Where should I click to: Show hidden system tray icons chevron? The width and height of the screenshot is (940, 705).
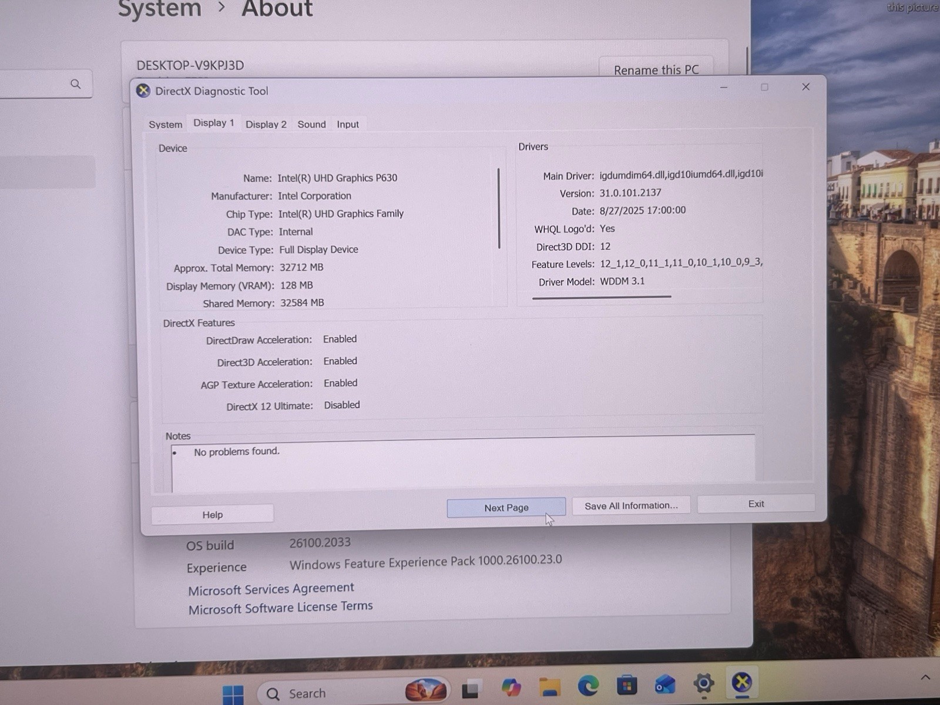(925, 677)
